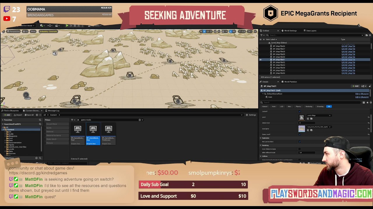Click the Icon Sprite thumbnail
This screenshot has width=373, height=209.
(302, 129)
